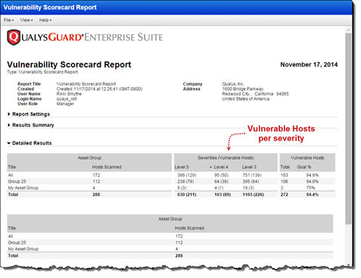Click the Total 288 in second table

(179, 255)
